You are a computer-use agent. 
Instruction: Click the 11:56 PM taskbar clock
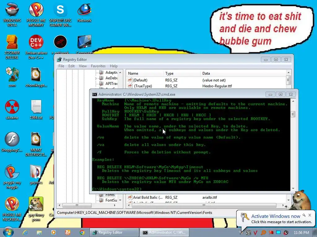(x=301, y=233)
